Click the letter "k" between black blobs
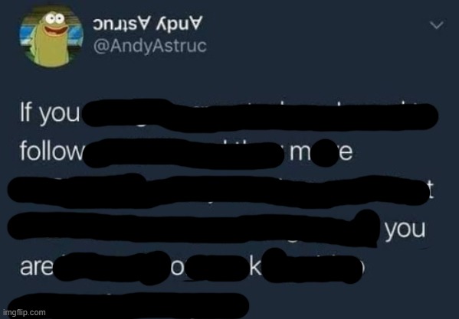The width and height of the screenshot is (459, 319). click(x=255, y=267)
